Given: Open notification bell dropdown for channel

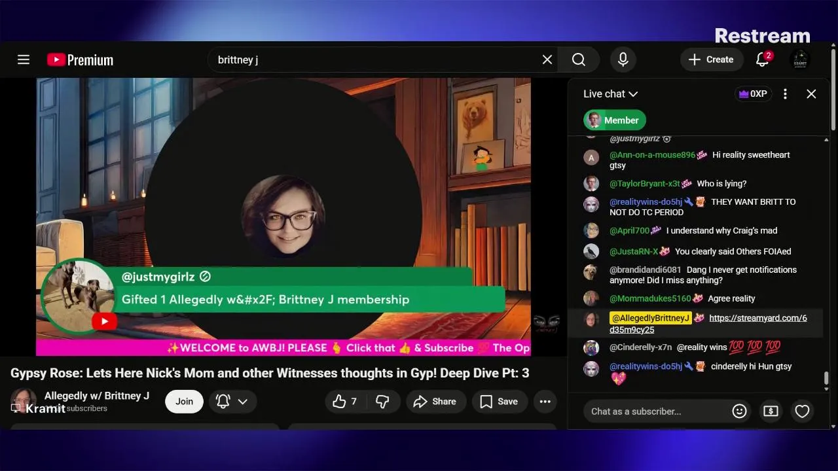Looking at the screenshot, I should [x=232, y=402].
